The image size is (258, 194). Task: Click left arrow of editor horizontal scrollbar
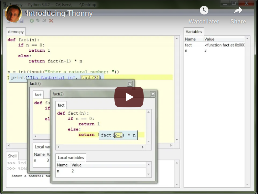pyautogui.click(x=9, y=145)
